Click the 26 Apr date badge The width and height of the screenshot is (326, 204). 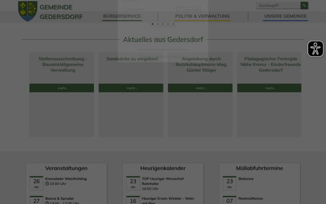[36, 183]
